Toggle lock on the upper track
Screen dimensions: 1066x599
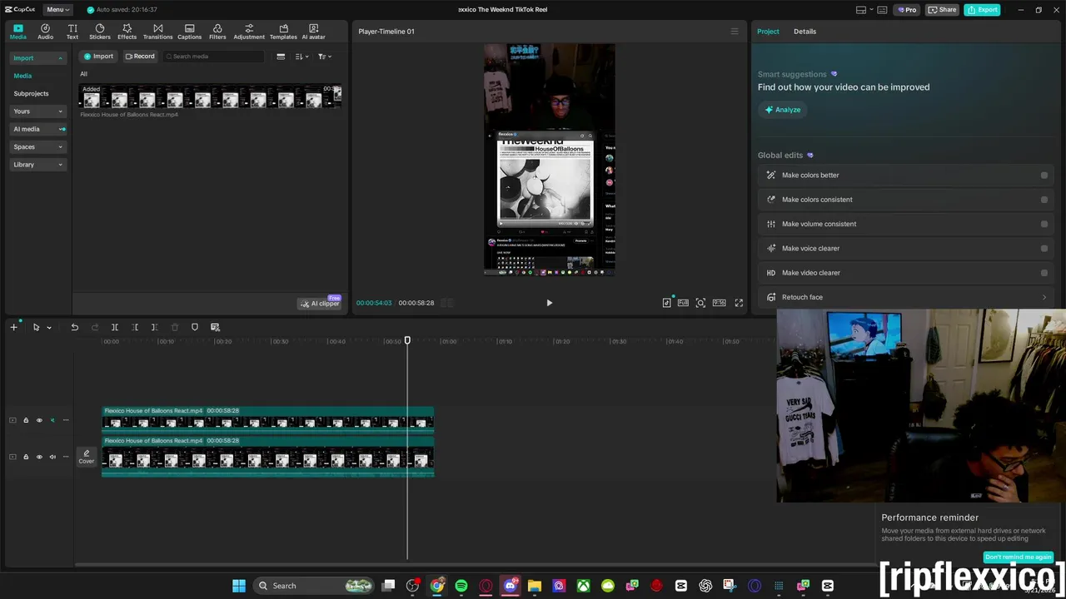[x=26, y=420]
